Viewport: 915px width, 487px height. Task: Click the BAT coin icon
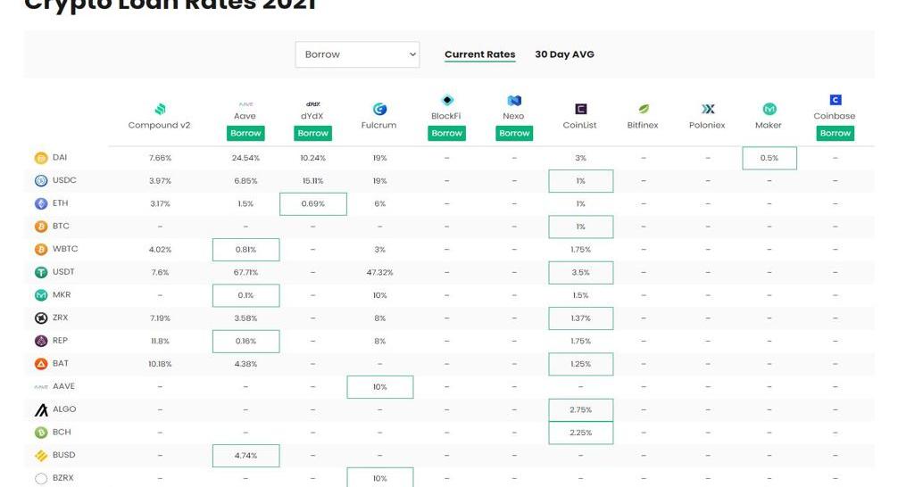click(41, 364)
